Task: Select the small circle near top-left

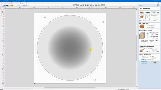Action: [45, 17]
